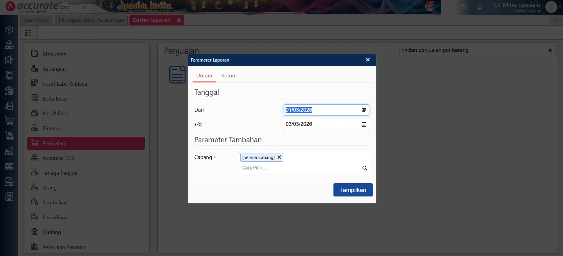The height and width of the screenshot is (256, 563).
Task: Select the Tenaga Penjual category
Action: click(86, 173)
